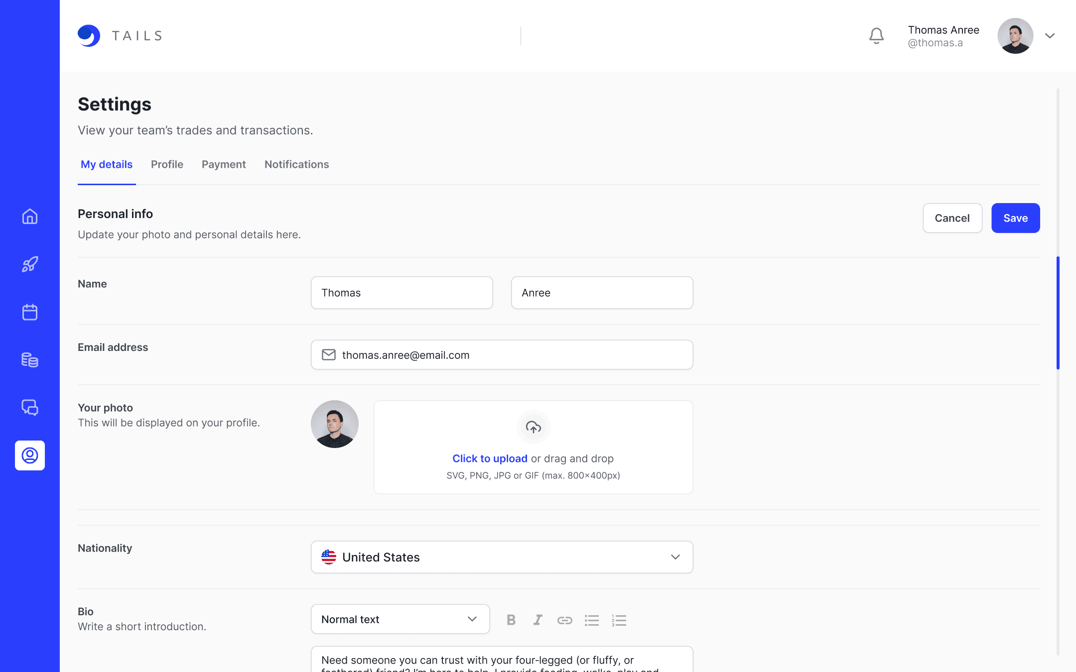Open the calendar icon in sidebar
The height and width of the screenshot is (672, 1076).
[x=30, y=312]
